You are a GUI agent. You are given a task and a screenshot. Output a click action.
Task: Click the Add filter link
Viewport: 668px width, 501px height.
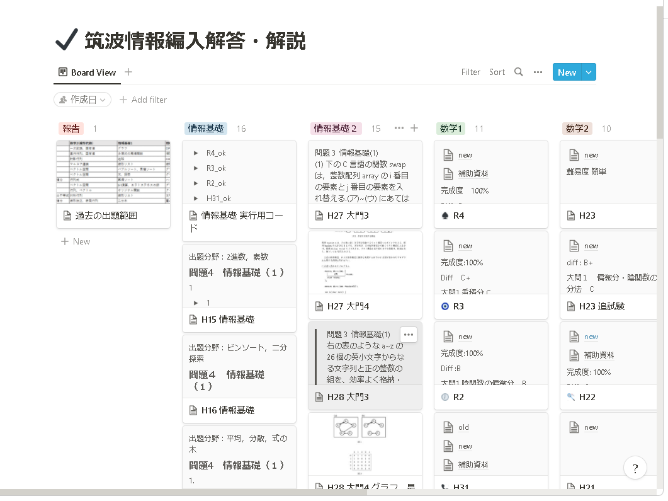tap(143, 100)
